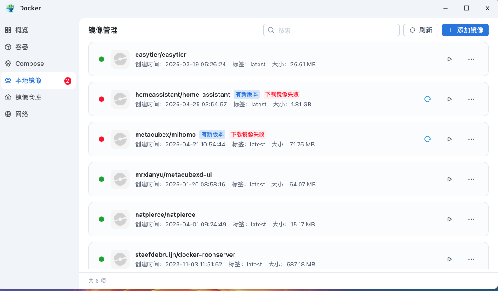498x291 pixels.
Task: Select the natpierce/natpierce image name
Action: tap(165, 215)
